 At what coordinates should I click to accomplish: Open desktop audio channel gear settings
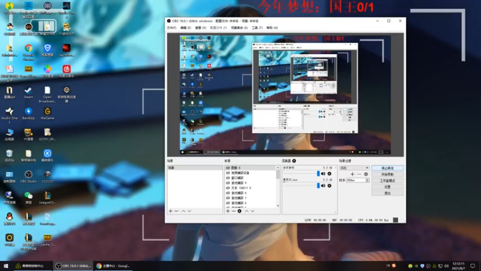pyautogui.click(x=329, y=173)
